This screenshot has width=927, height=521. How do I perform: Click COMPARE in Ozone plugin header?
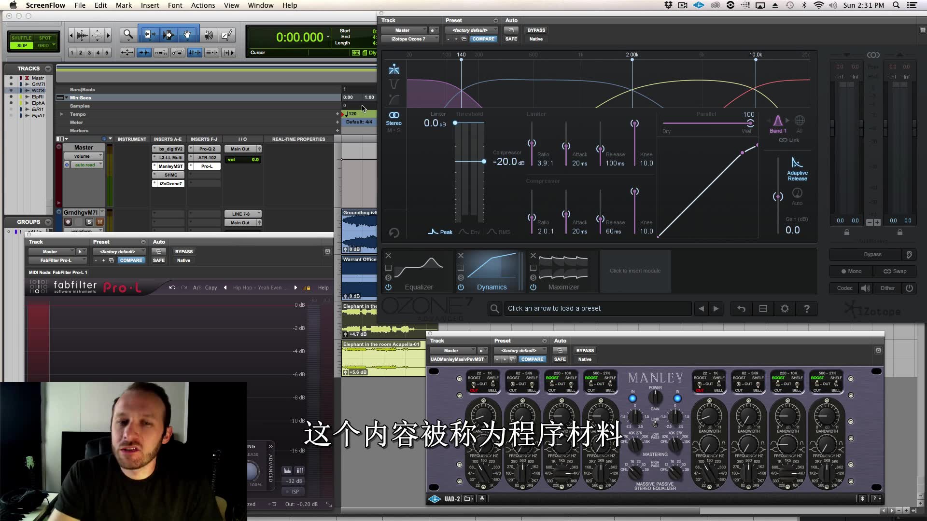(x=483, y=39)
